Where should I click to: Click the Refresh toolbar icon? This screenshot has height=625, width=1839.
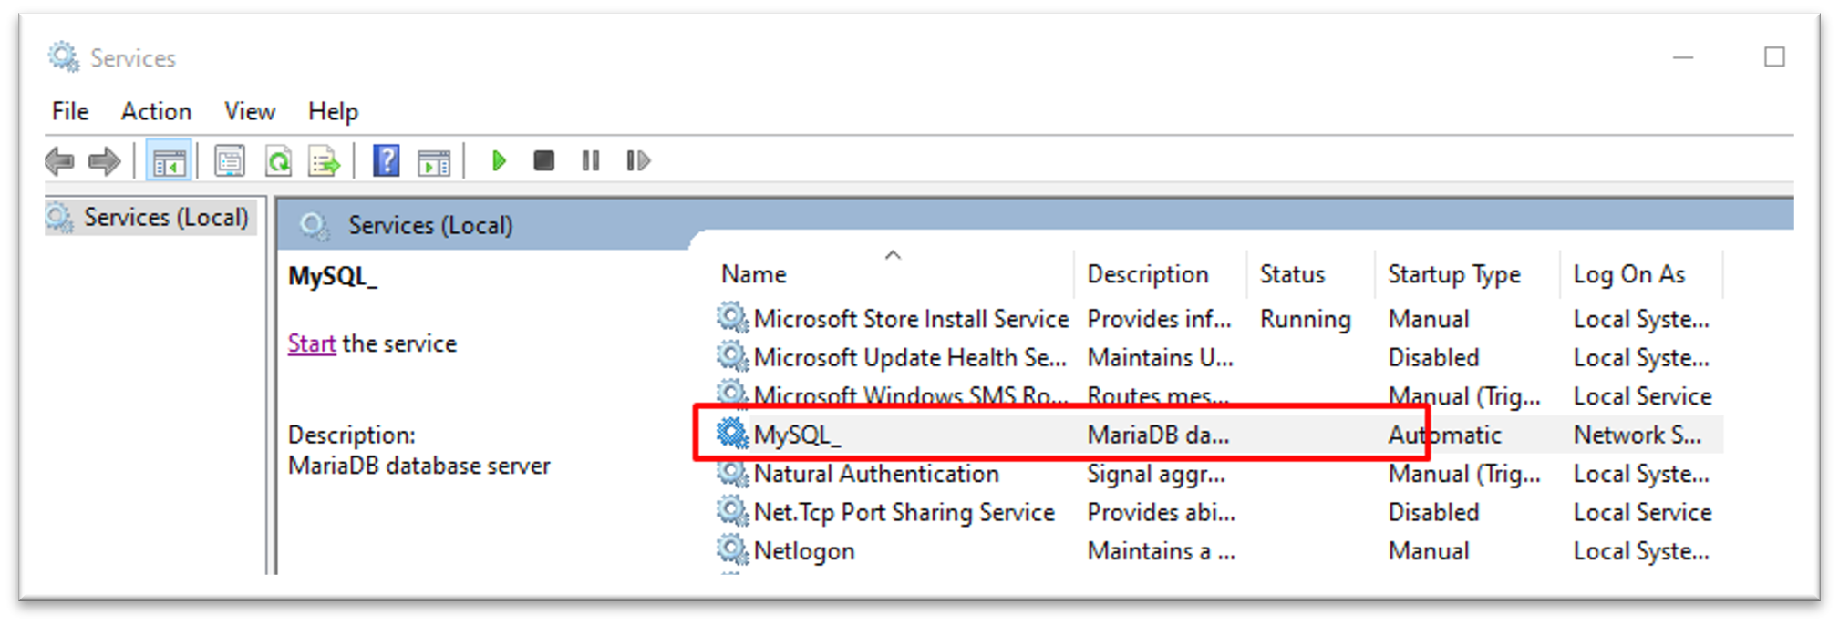(278, 162)
